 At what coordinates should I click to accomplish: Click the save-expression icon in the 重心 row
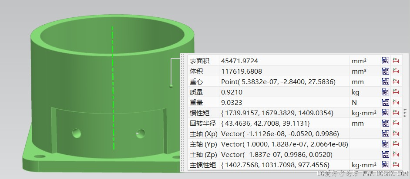[x=386, y=82]
